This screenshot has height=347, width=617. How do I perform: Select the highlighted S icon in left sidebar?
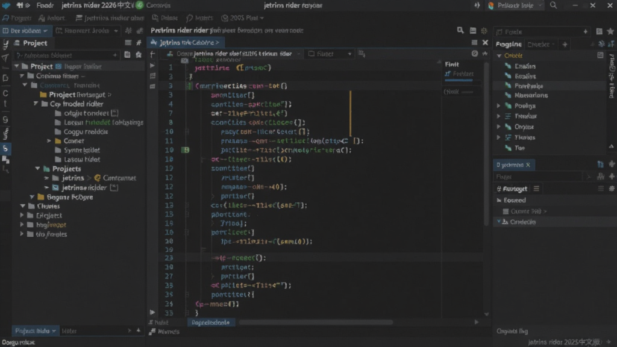pyautogui.click(x=5, y=148)
